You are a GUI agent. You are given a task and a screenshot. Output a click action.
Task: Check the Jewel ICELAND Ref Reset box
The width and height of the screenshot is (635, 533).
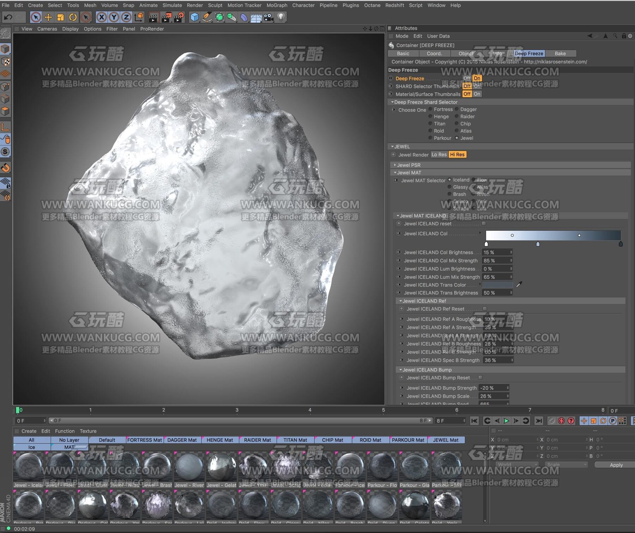(x=485, y=309)
